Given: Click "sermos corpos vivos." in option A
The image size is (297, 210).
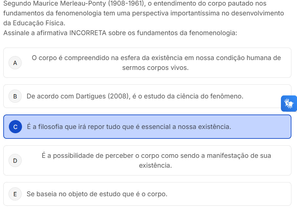Looking at the screenshot, I should [155, 68].
